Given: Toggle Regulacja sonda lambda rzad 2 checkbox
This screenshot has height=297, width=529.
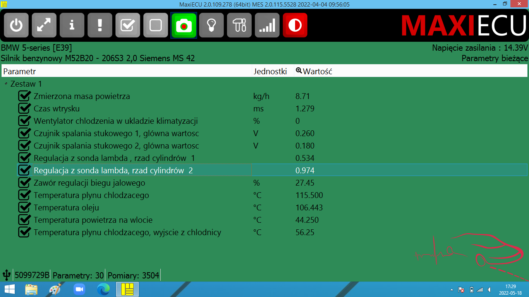Looking at the screenshot, I should pyautogui.click(x=24, y=170).
